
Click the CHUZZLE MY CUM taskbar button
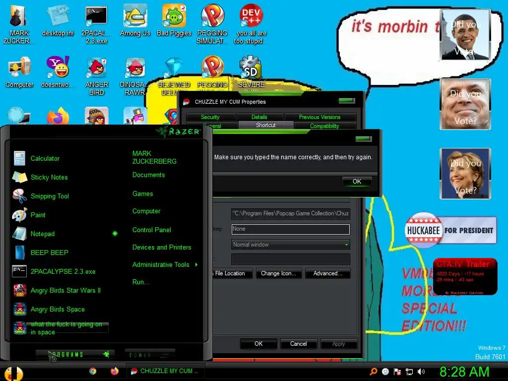(166, 371)
